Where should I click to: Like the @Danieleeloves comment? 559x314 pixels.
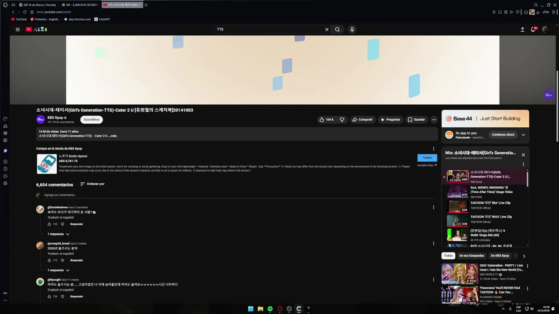(49, 224)
